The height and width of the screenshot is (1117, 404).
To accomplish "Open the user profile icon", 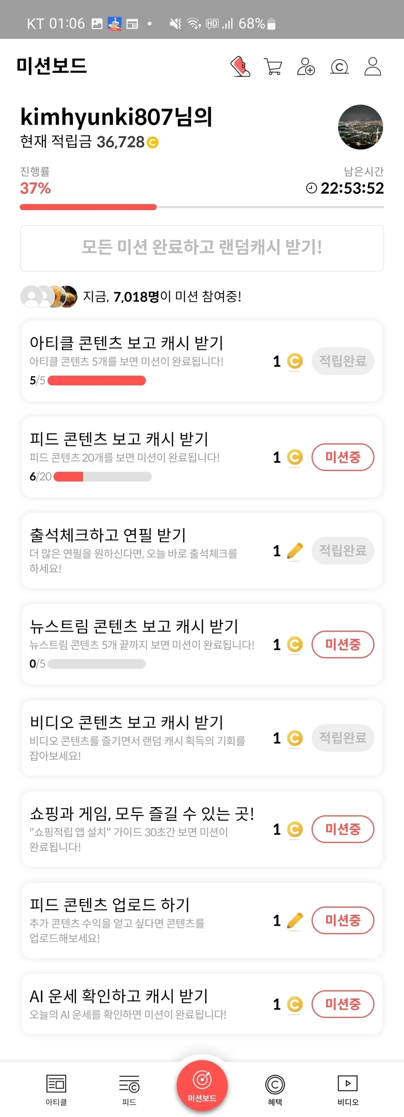I will pos(373,66).
